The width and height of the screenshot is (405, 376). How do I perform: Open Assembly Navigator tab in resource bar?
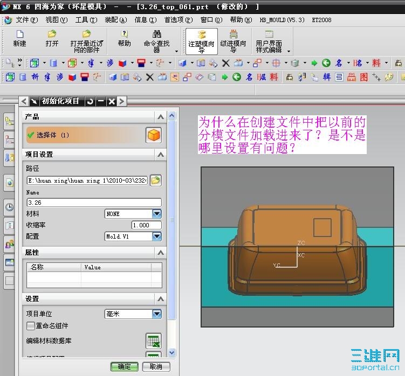pos(10,121)
